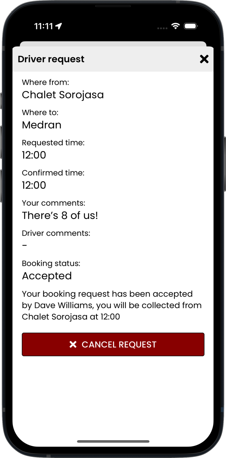Tap the "There's 8 of us!" comment
This screenshot has height=458, width=226.
60,215
